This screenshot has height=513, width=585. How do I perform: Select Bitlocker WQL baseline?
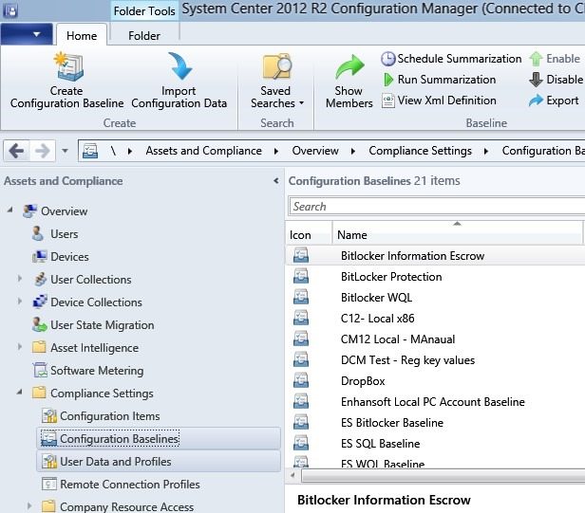point(376,298)
